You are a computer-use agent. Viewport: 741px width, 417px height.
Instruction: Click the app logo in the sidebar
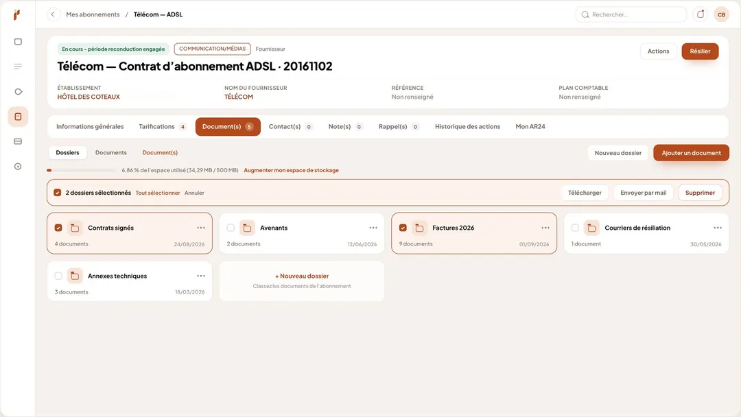(17, 14)
